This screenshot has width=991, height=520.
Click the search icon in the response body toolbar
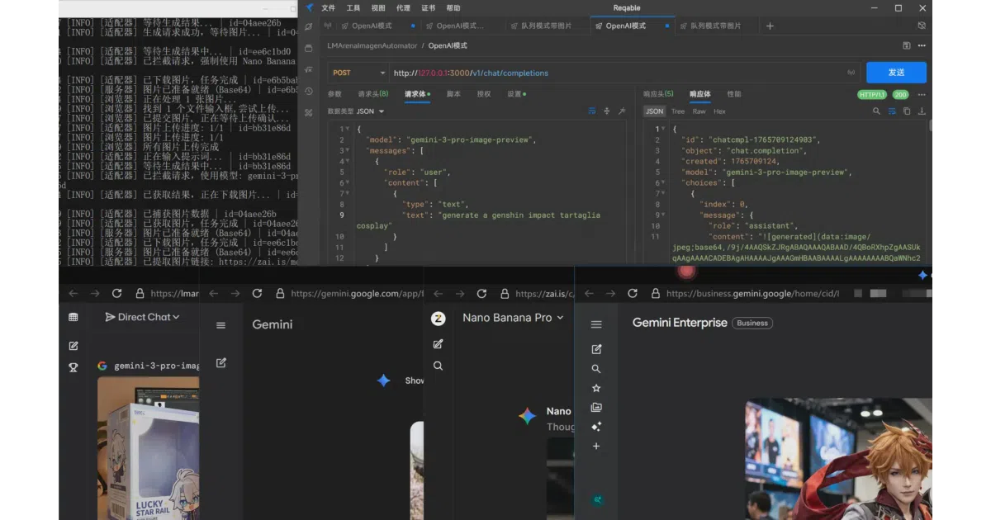tap(876, 111)
